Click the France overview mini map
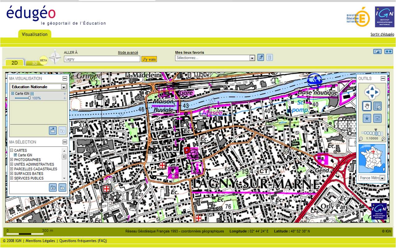Image resolution: width=396 pixels, height=248 pixels. [372, 158]
